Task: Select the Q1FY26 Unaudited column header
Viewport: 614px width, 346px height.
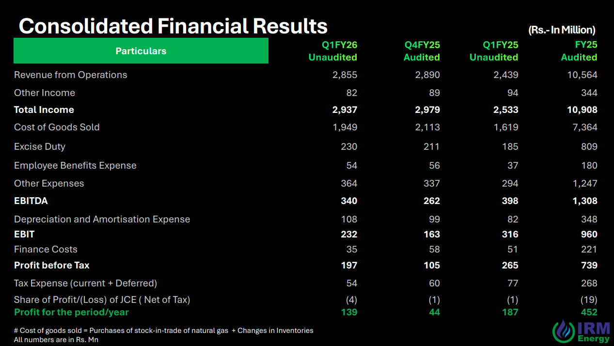Action: click(333, 51)
